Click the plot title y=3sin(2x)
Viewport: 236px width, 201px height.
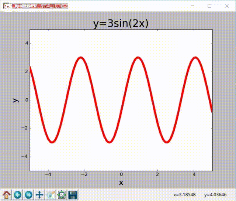point(121,23)
